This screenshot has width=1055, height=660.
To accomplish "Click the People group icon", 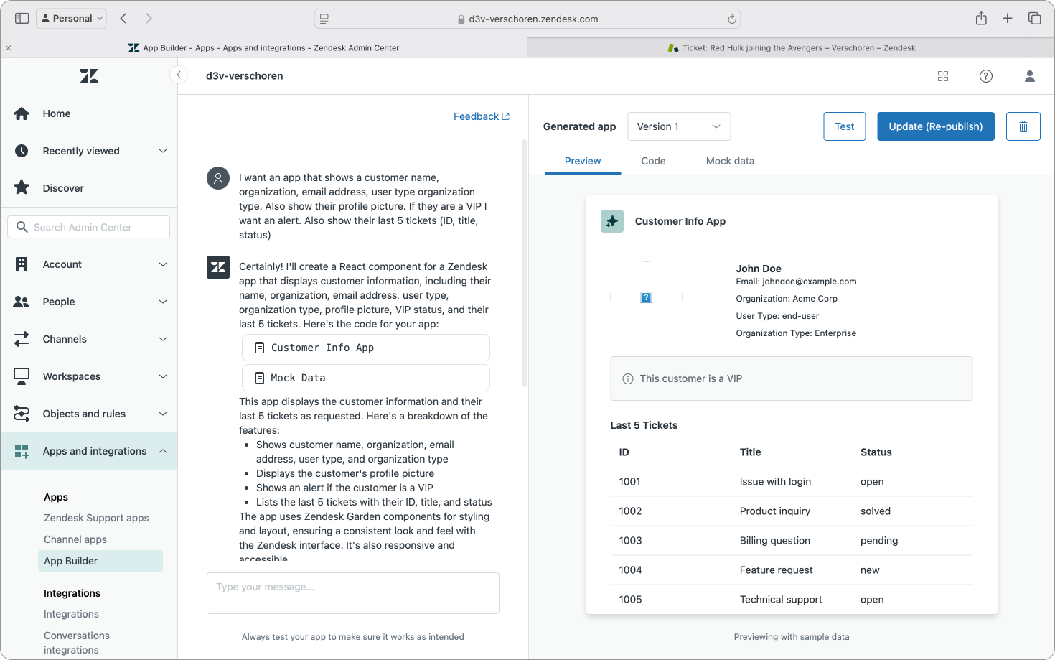I will [22, 302].
